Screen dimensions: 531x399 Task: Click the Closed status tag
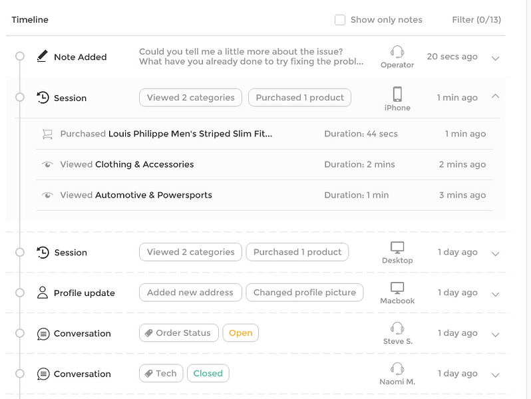(208, 374)
